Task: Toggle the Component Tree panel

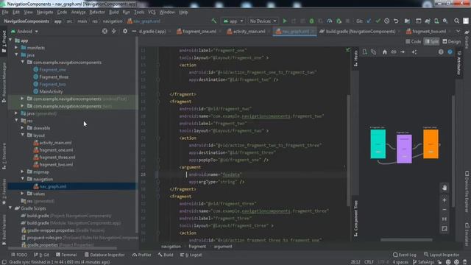Action: [356, 219]
